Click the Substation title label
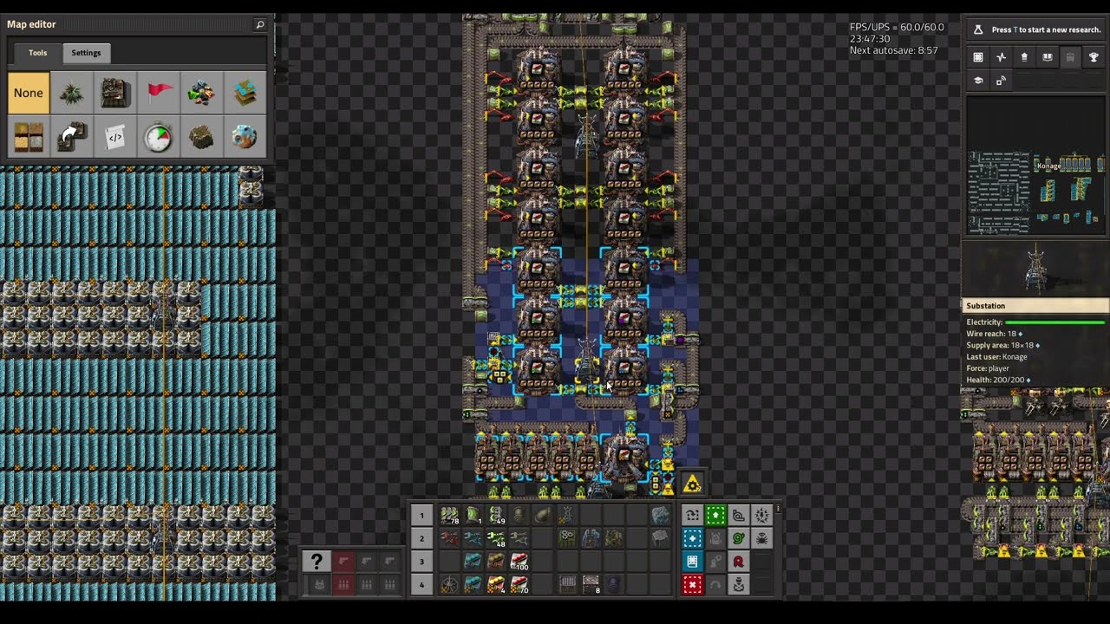The image size is (1110, 624). click(x=986, y=306)
